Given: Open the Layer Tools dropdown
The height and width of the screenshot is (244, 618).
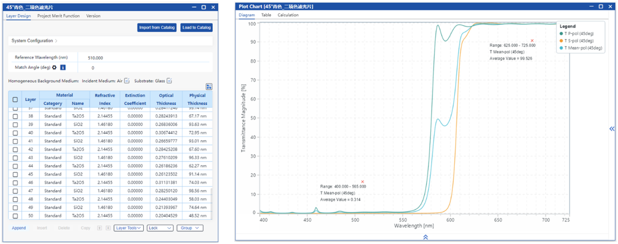Looking at the screenshot, I should [129, 228].
